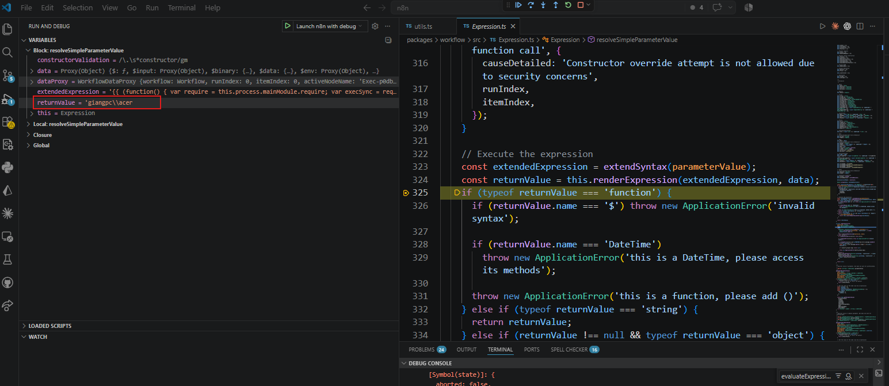
Task: Open the Edit menu
Action: click(47, 7)
